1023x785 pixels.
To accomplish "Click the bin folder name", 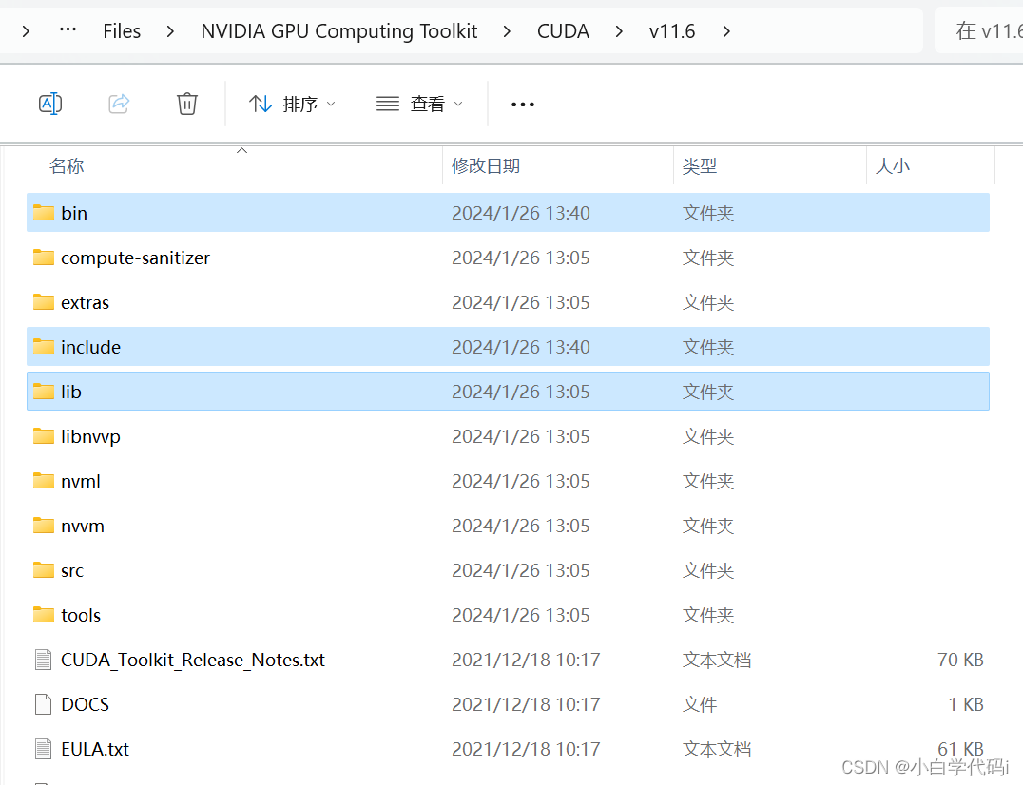I will [74, 213].
